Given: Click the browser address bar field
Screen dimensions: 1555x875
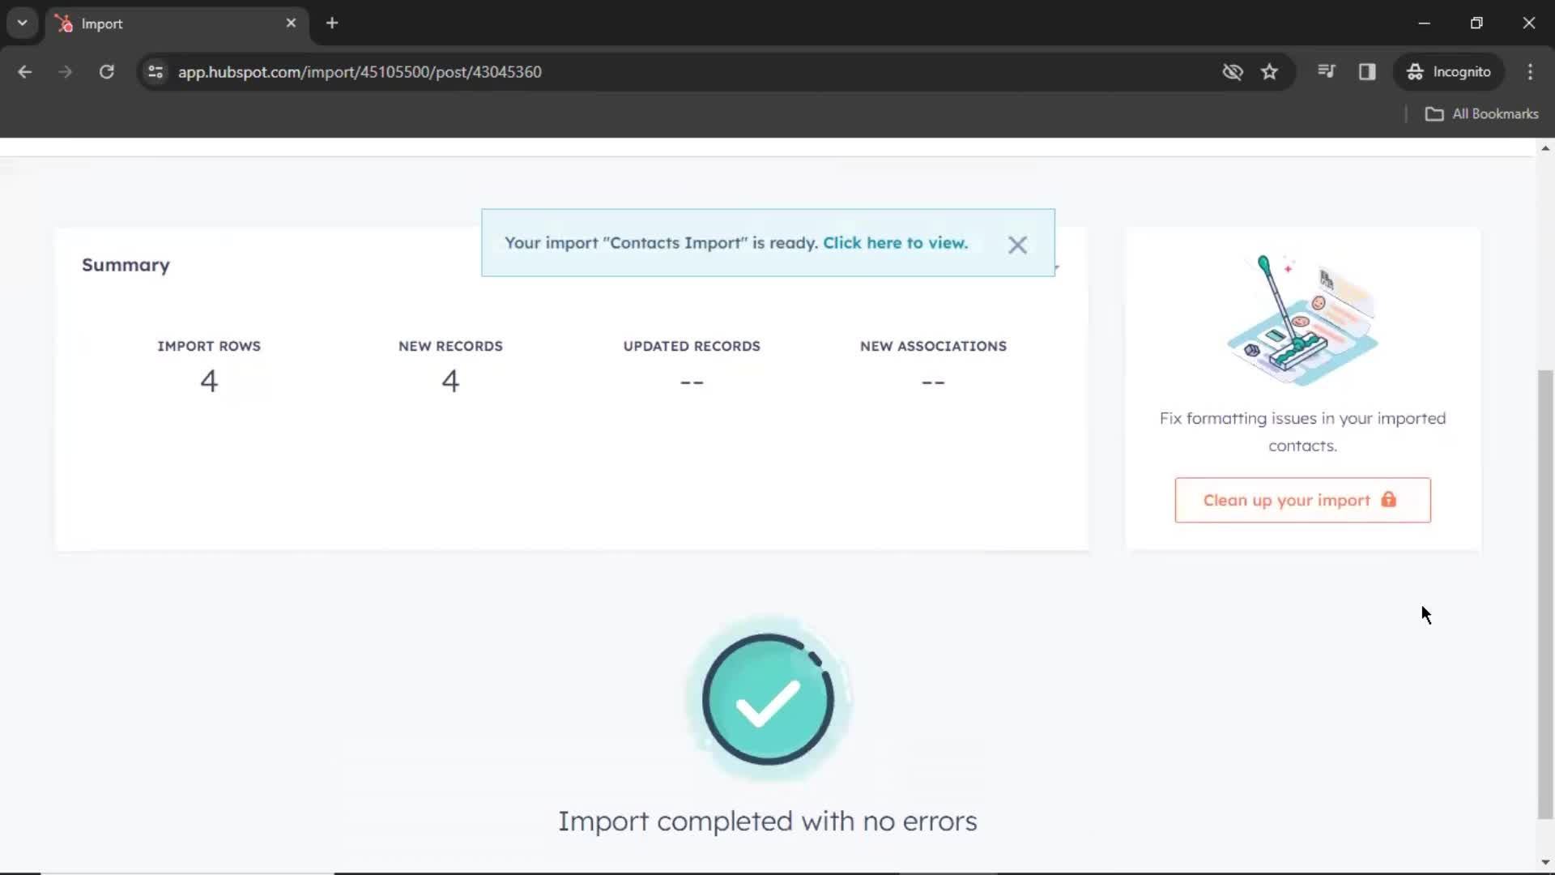Looking at the screenshot, I should tap(361, 71).
